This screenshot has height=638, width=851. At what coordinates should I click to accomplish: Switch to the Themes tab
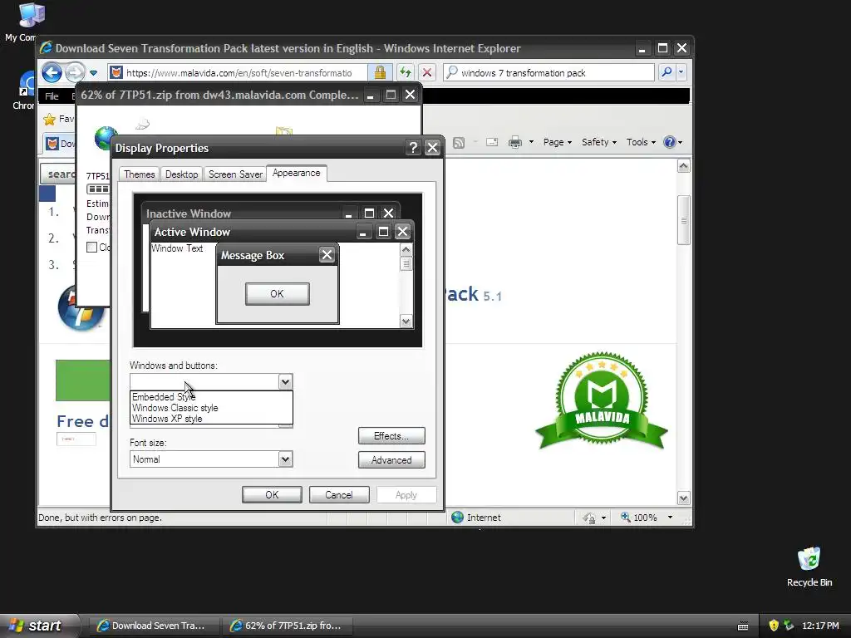coord(139,174)
